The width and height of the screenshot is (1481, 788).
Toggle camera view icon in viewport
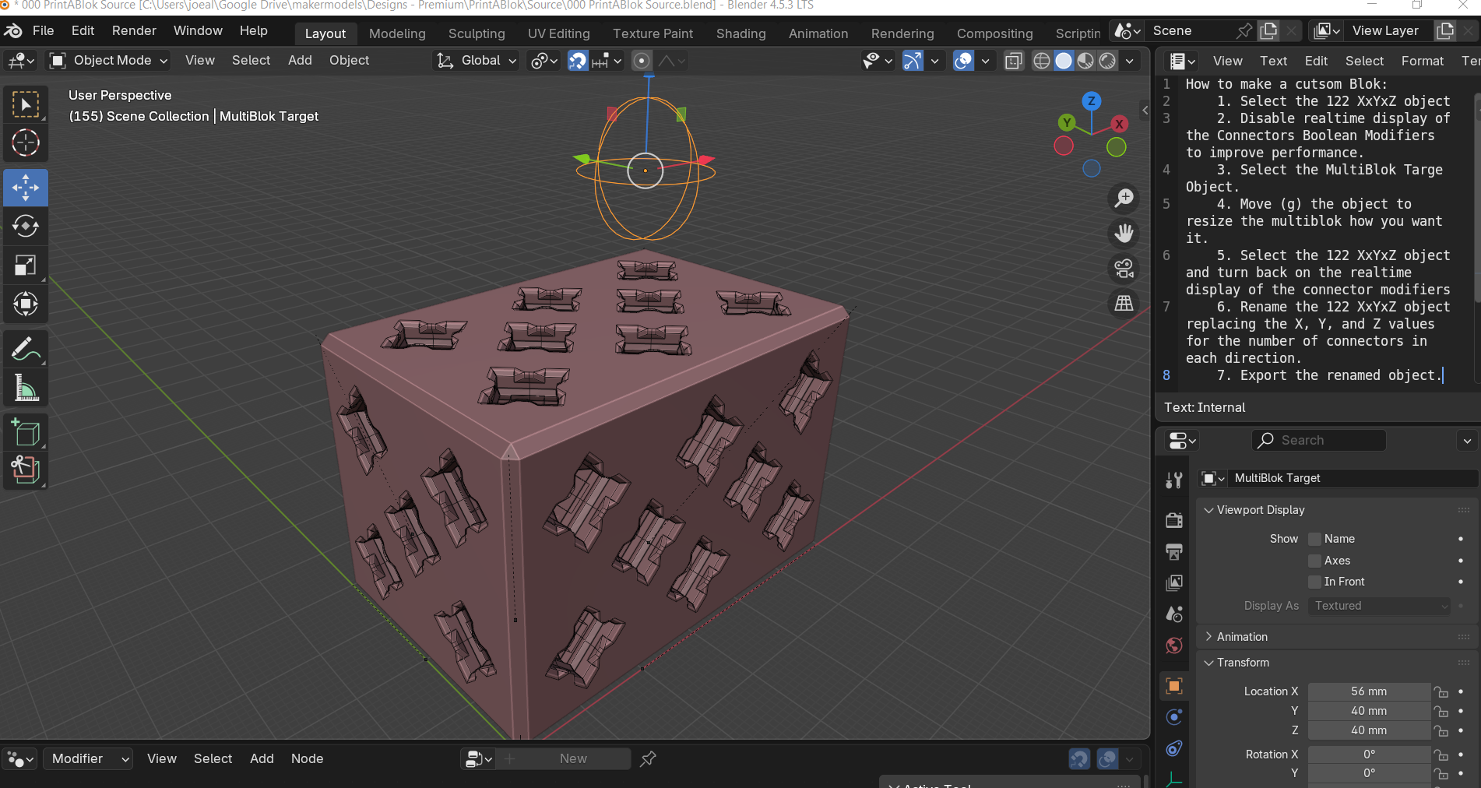point(1124,269)
